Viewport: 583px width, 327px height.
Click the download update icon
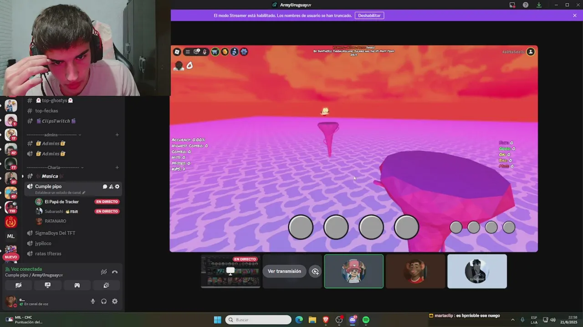[539, 5]
